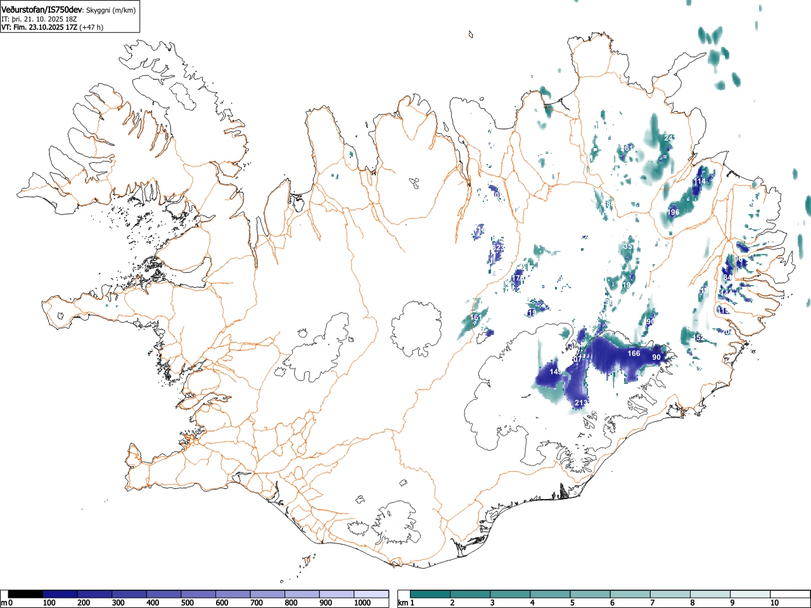The image size is (811, 608).
Task: Select the darkest blue 100–200 m swatch
Action: [x=60, y=594]
